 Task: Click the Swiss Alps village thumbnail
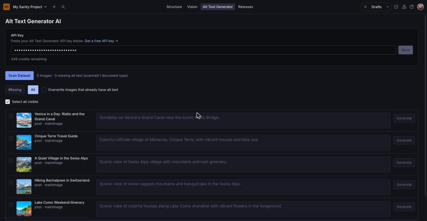[x=24, y=165]
